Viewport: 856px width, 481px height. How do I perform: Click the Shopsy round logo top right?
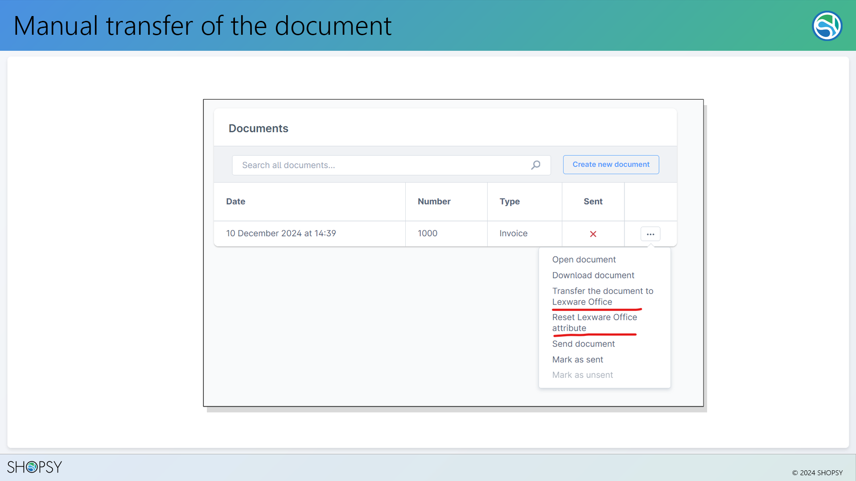coord(827,26)
